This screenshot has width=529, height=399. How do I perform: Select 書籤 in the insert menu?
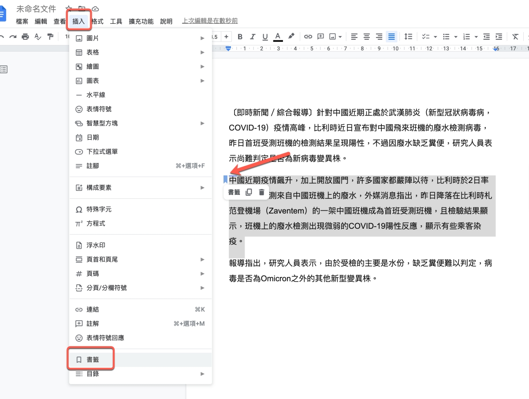141,360
